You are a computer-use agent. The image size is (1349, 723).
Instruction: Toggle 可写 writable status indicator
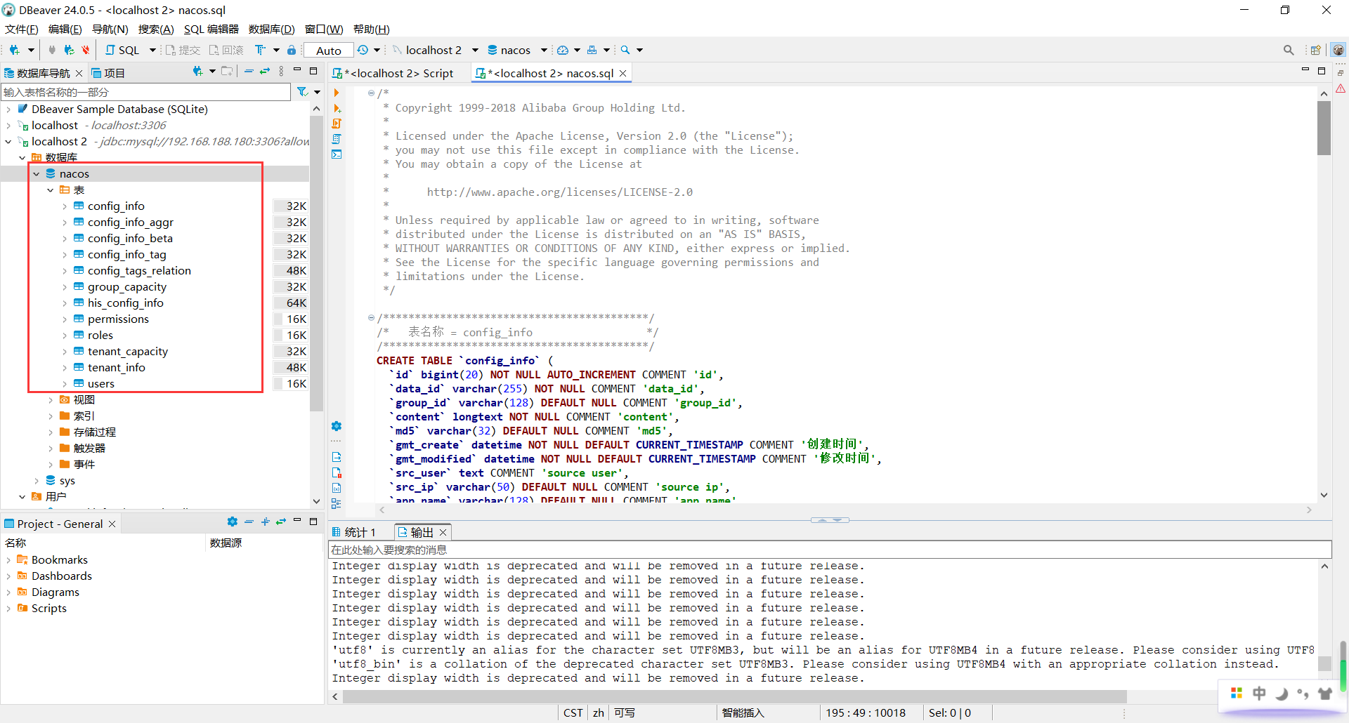(624, 712)
